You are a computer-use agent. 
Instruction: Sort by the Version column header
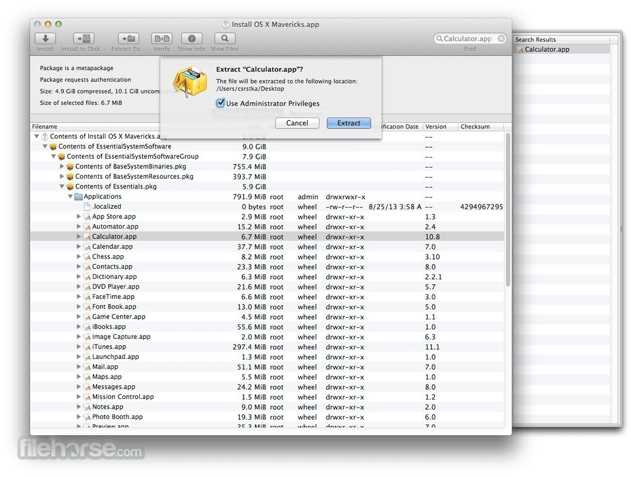[x=440, y=127]
